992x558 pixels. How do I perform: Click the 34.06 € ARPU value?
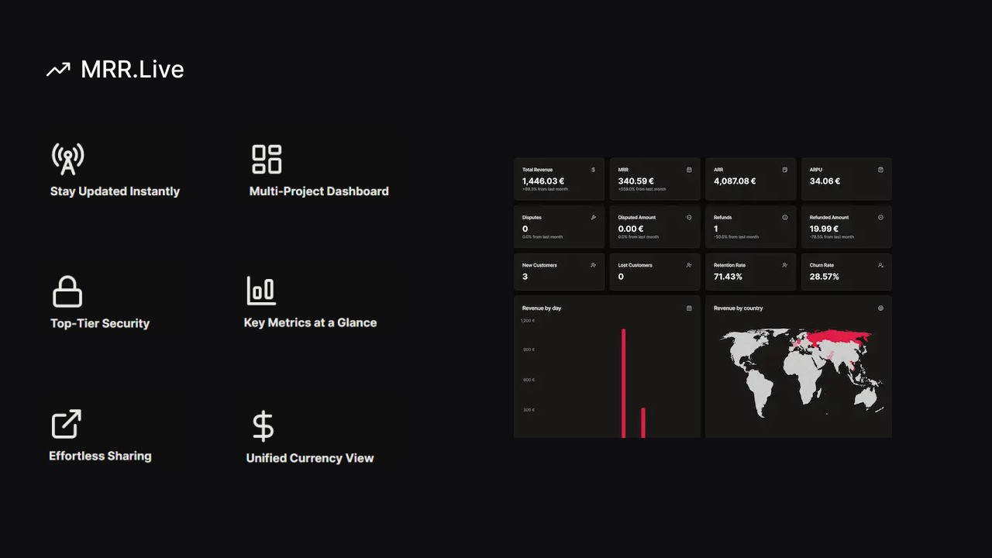(825, 181)
